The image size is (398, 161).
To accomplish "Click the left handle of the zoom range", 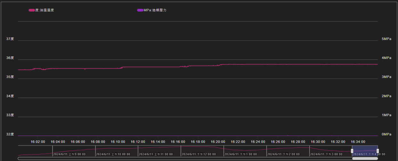I will 352,151.
